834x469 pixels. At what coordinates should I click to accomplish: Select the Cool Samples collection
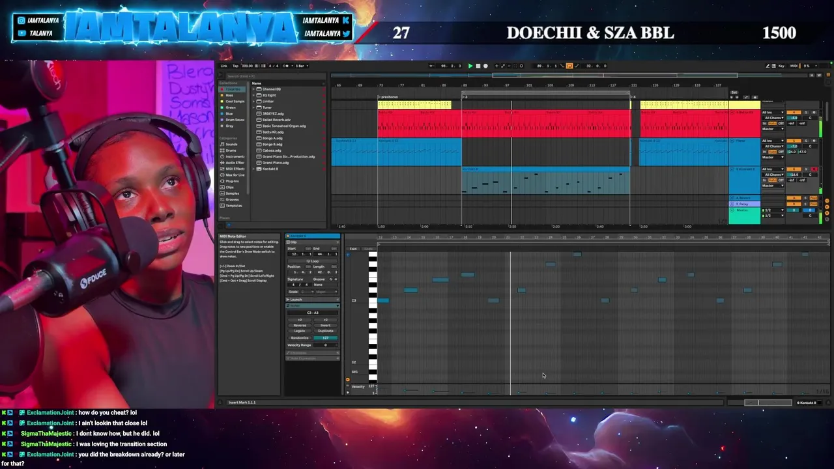(x=233, y=102)
